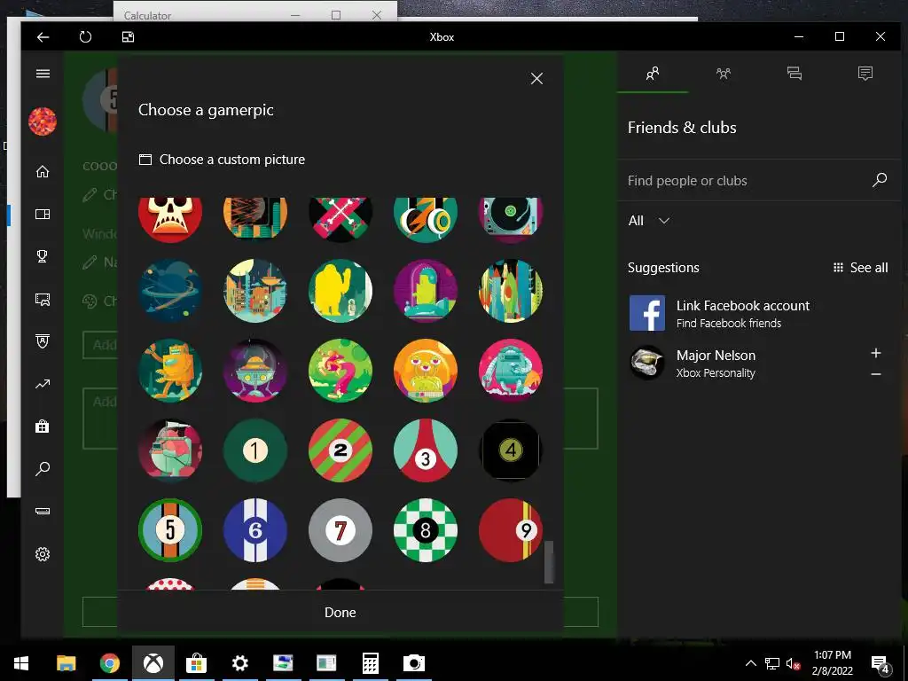Open Microsoft Store bag icon in sidebar
The height and width of the screenshot is (681, 908).
pyautogui.click(x=43, y=427)
